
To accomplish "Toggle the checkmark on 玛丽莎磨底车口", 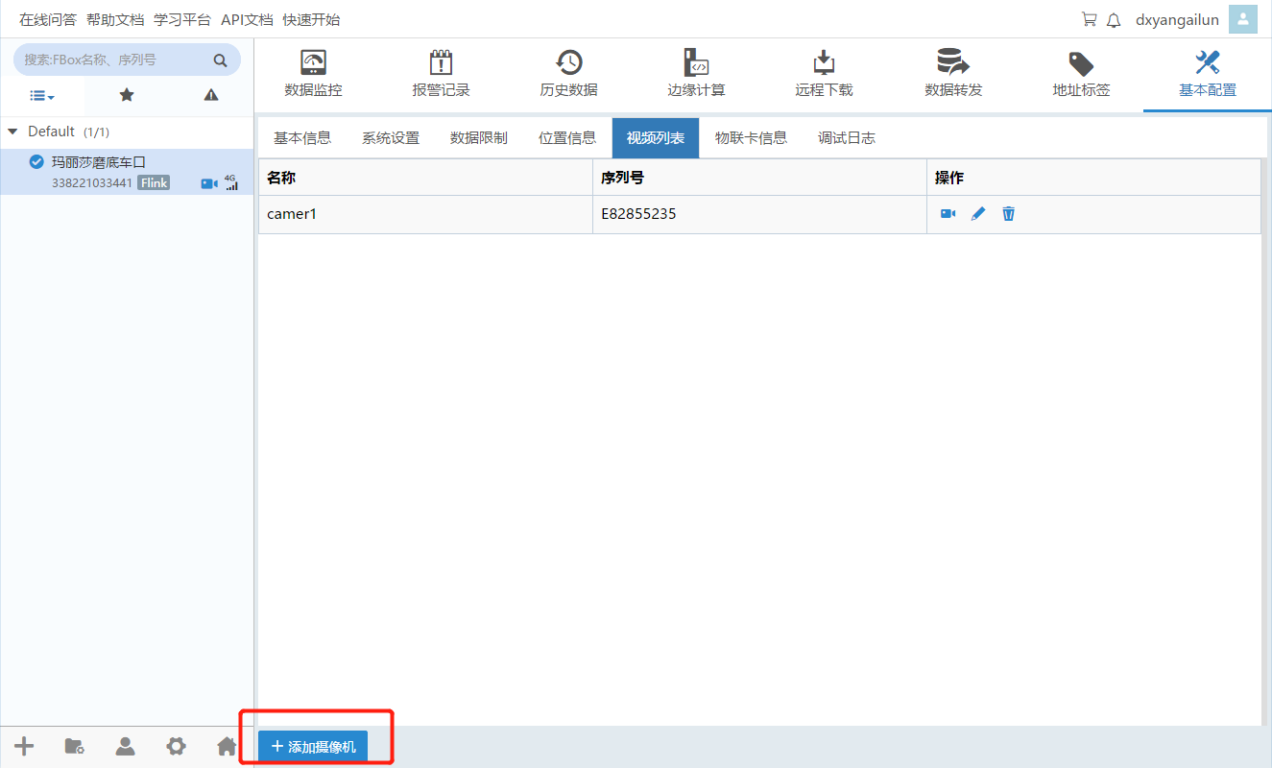I will click(36, 161).
